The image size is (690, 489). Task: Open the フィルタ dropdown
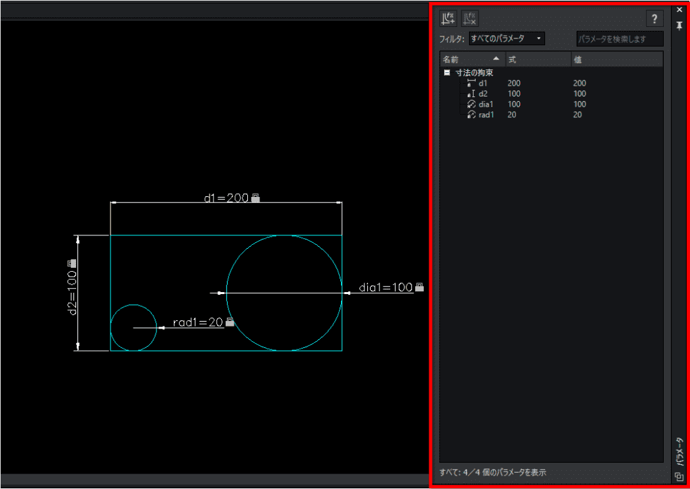click(507, 38)
